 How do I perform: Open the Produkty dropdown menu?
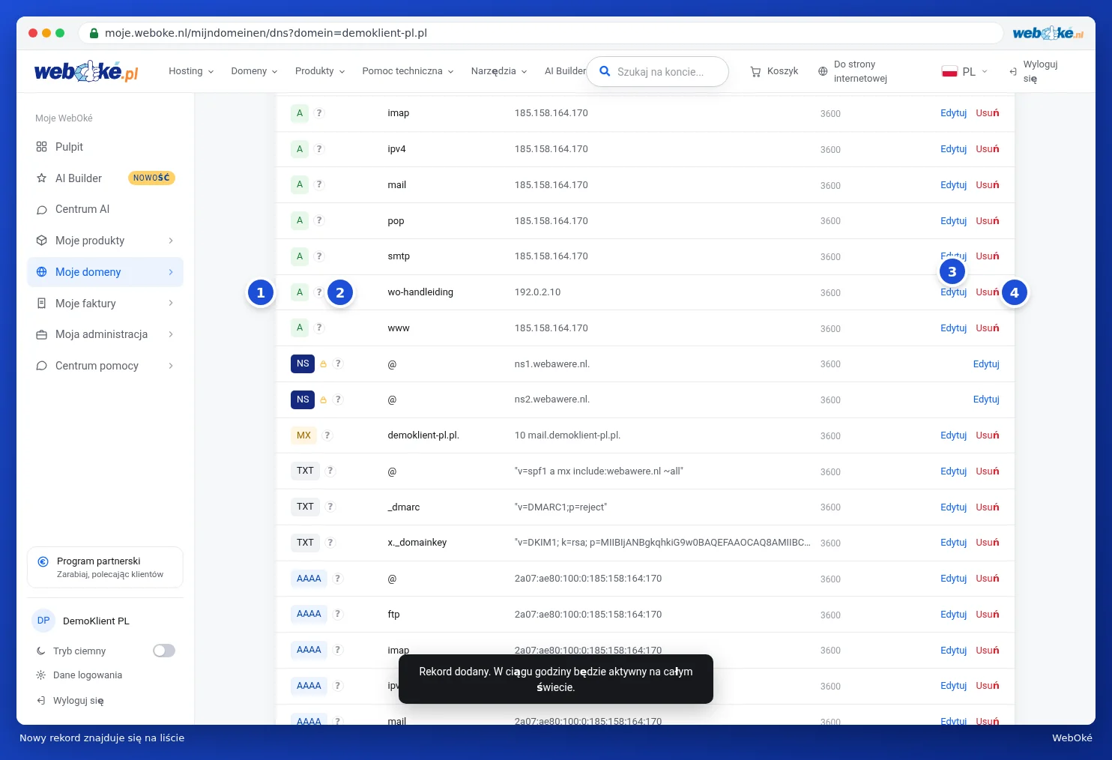(320, 71)
